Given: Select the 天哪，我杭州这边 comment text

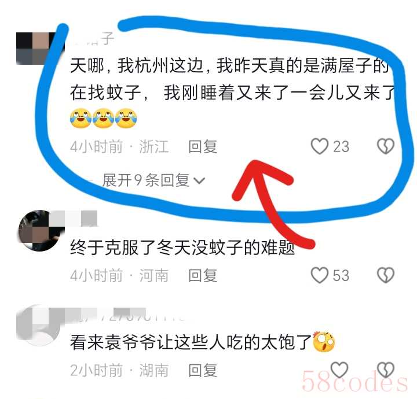Looking at the screenshot, I should point(232,79).
